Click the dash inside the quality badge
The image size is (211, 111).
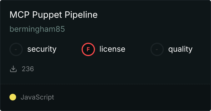[157, 50]
